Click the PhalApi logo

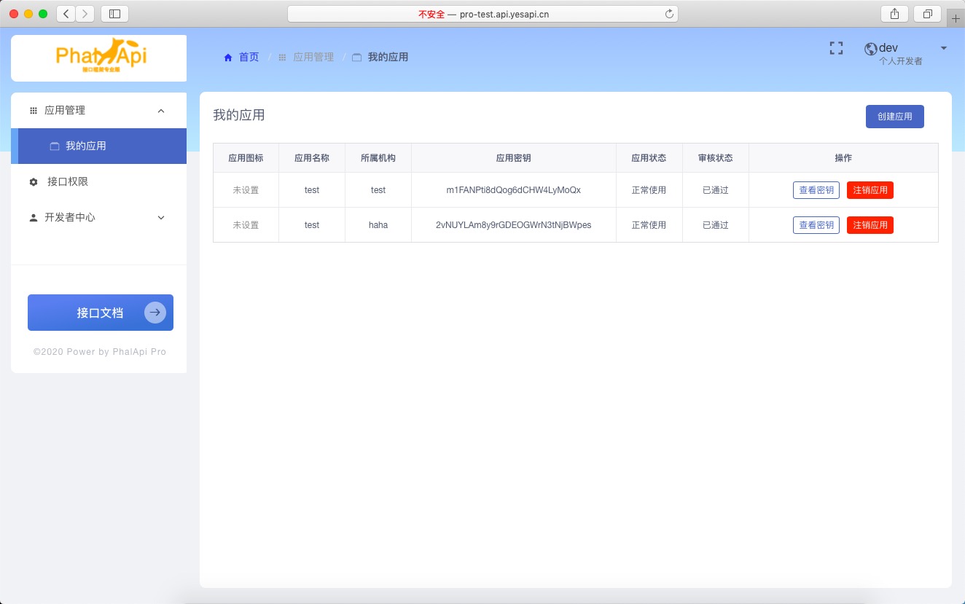(x=101, y=56)
